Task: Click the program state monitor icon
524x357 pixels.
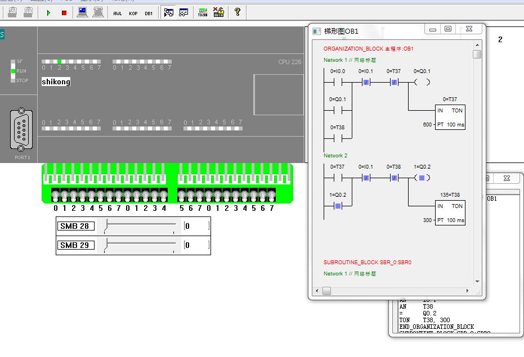Action: pyautogui.click(x=168, y=12)
